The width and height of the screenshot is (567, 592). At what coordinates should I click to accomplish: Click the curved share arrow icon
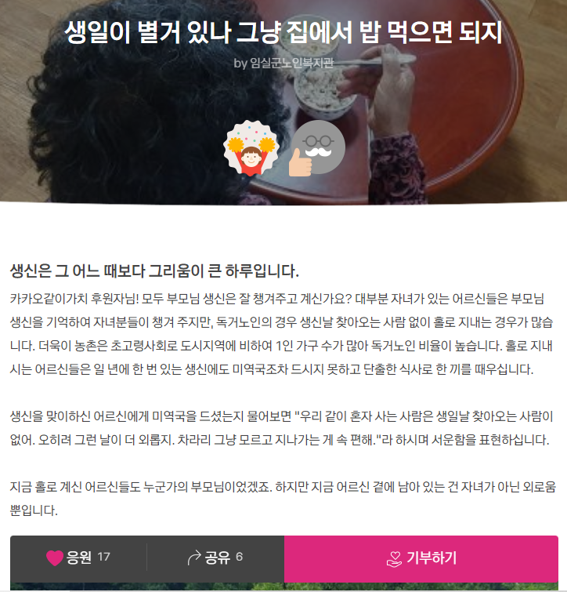194,557
